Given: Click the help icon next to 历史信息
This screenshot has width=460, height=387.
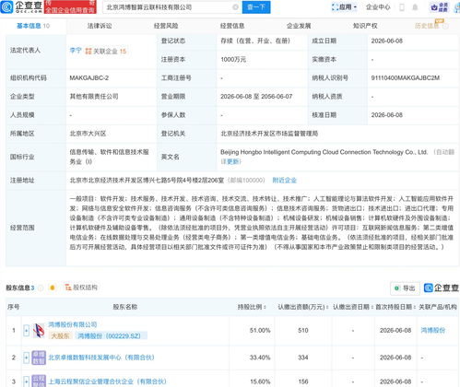Looking at the screenshot, I should [x=445, y=26].
